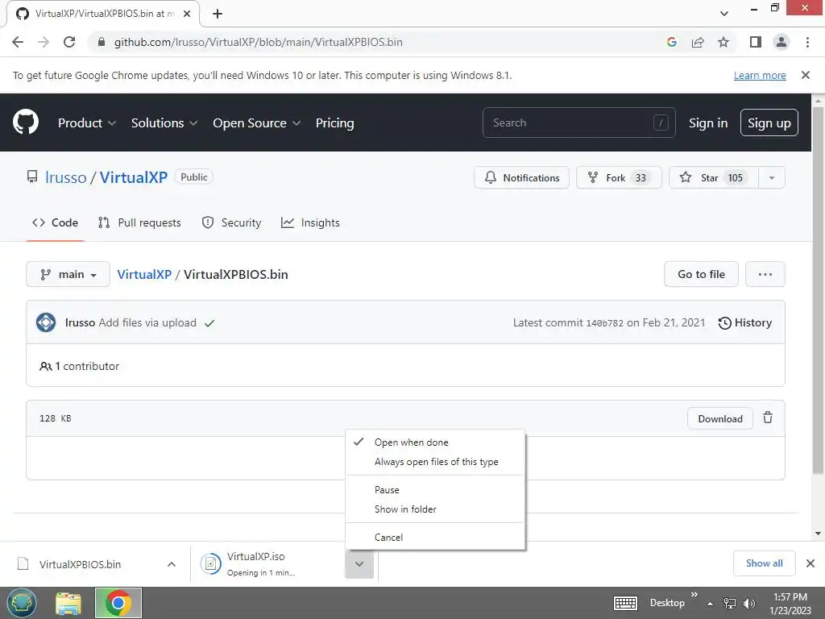Close the downloads bar
Viewport: 825px width, 619px height.
(810, 563)
